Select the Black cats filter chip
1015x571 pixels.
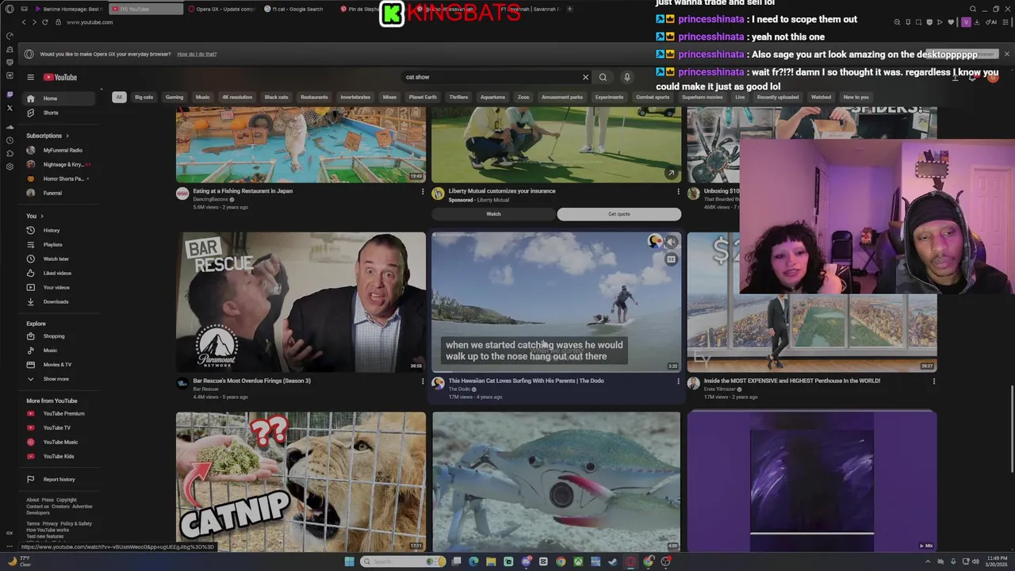point(276,97)
